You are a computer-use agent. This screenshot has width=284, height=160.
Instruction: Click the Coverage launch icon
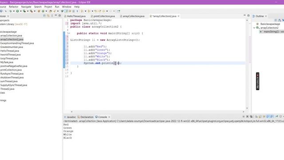click(24, 11)
